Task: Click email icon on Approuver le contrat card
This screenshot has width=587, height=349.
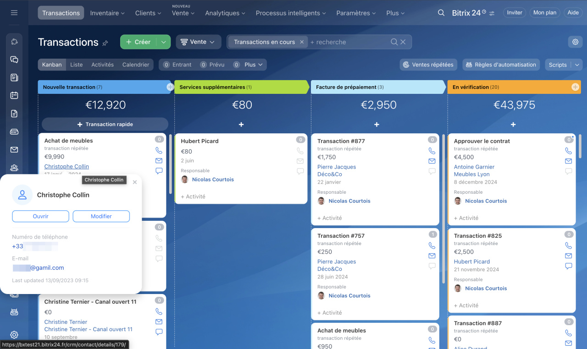Action: point(568,161)
